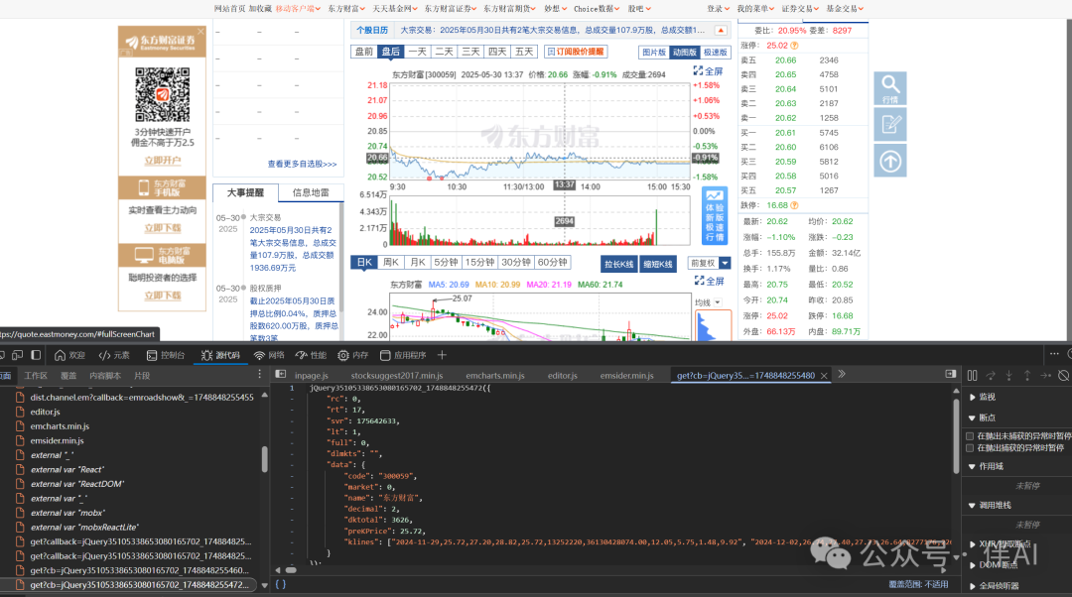Open the 控制台 console tab

[x=166, y=355]
